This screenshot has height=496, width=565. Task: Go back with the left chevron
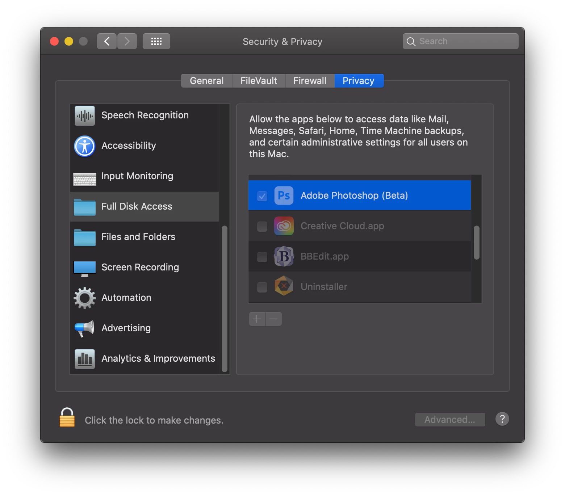[107, 41]
